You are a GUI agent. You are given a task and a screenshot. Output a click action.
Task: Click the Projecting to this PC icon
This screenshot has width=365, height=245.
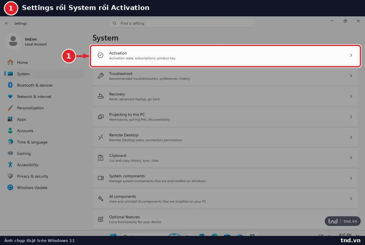(100, 117)
